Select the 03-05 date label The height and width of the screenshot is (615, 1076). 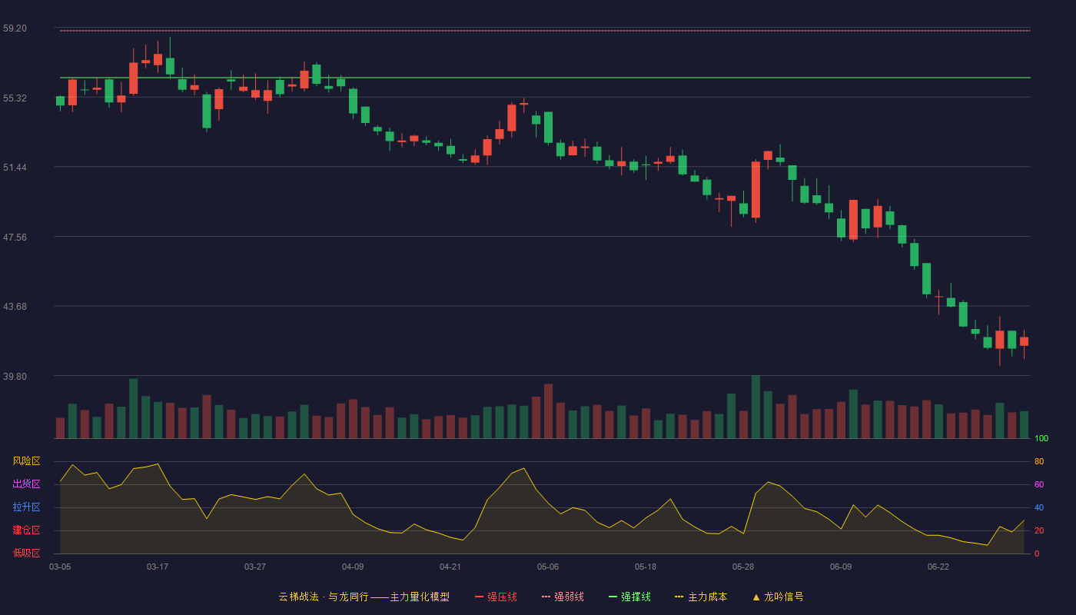point(60,567)
